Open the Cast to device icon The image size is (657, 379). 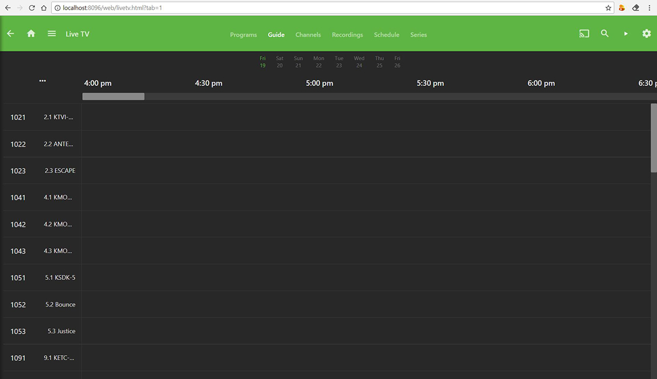pos(584,34)
